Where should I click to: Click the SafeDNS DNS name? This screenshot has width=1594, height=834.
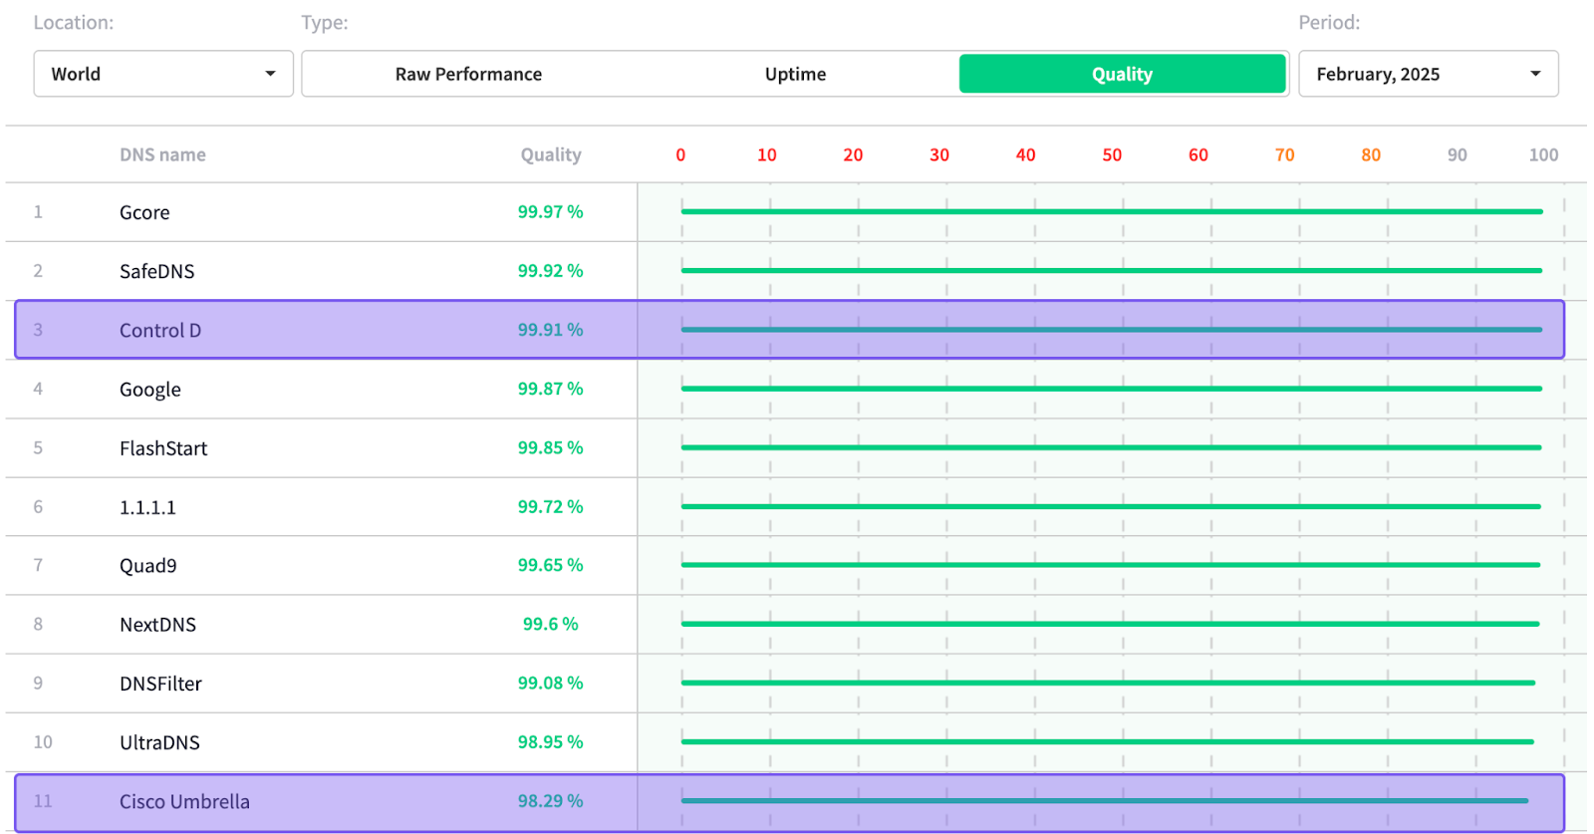click(156, 271)
